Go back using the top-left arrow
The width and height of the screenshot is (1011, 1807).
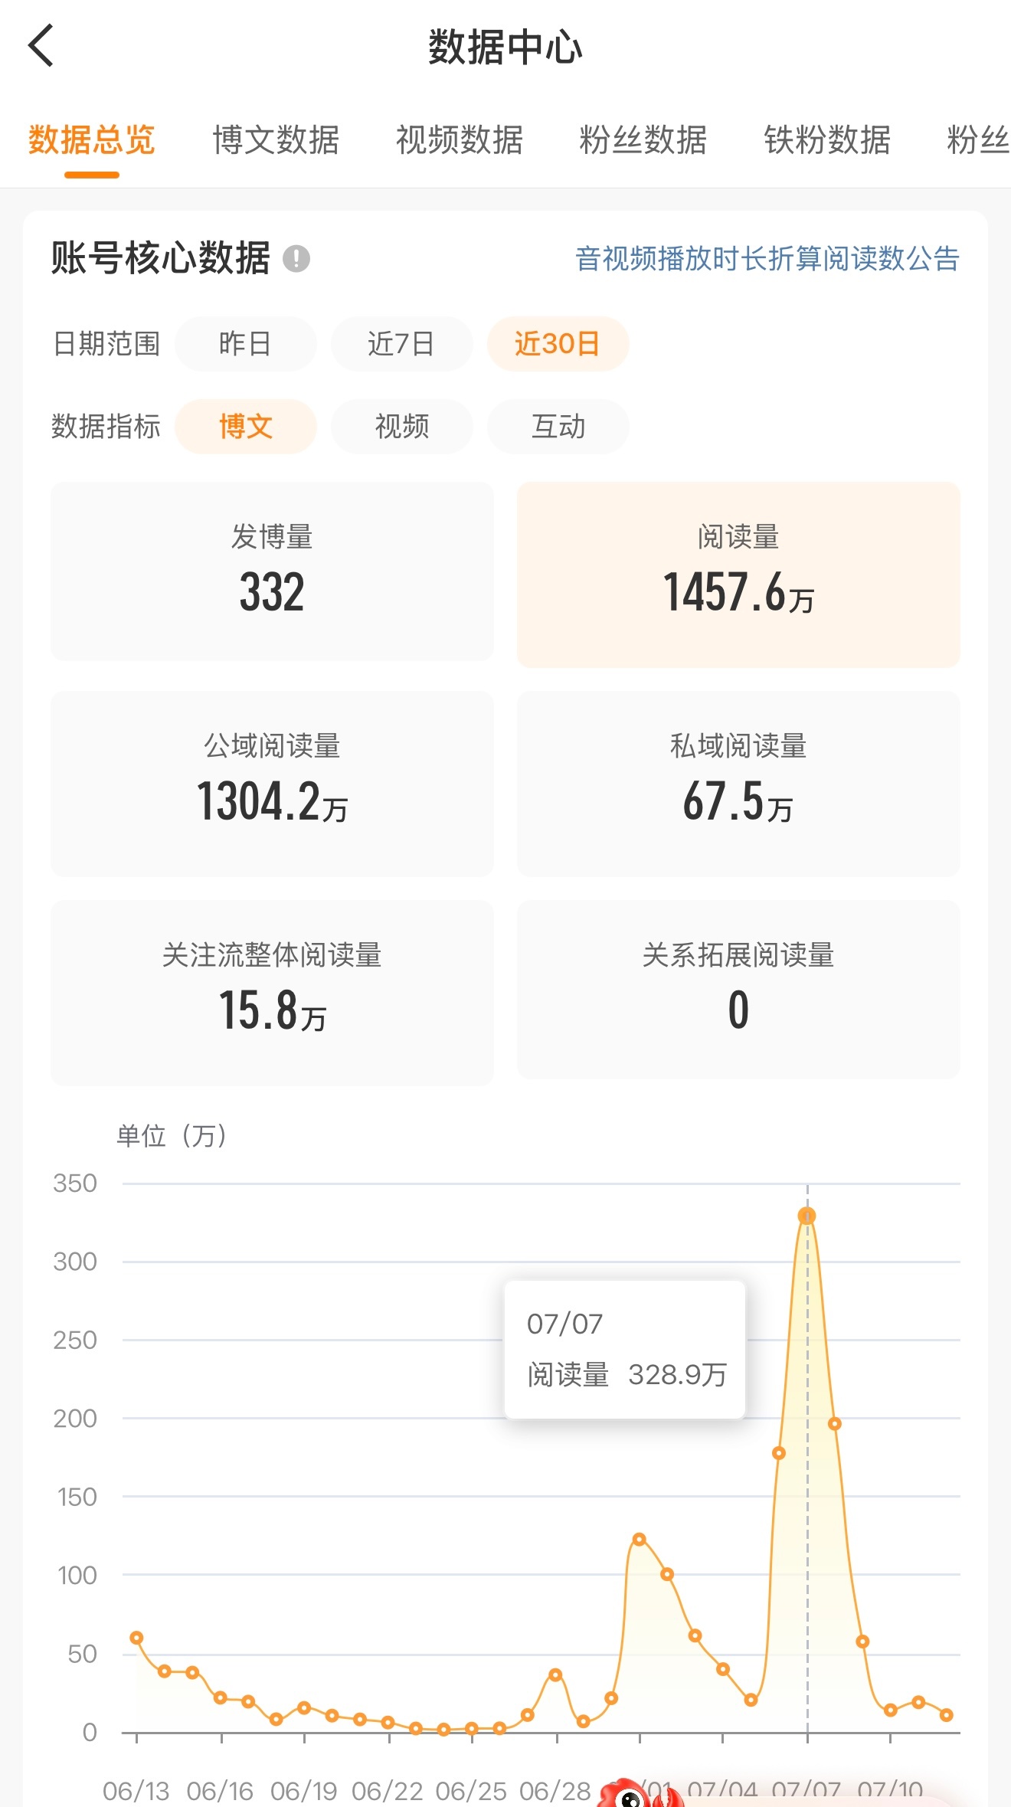pos(41,46)
